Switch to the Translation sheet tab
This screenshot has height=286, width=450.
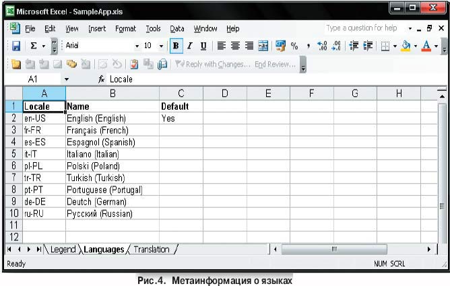pos(151,250)
